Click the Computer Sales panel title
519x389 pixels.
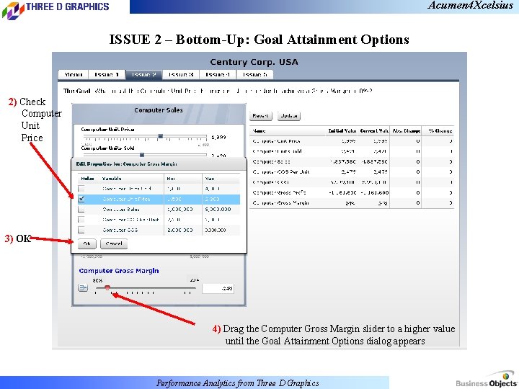point(158,110)
